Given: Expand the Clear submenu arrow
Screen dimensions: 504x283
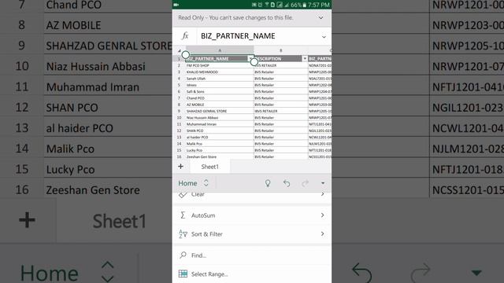Looking at the screenshot, I should pyautogui.click(x=322, y=194).
